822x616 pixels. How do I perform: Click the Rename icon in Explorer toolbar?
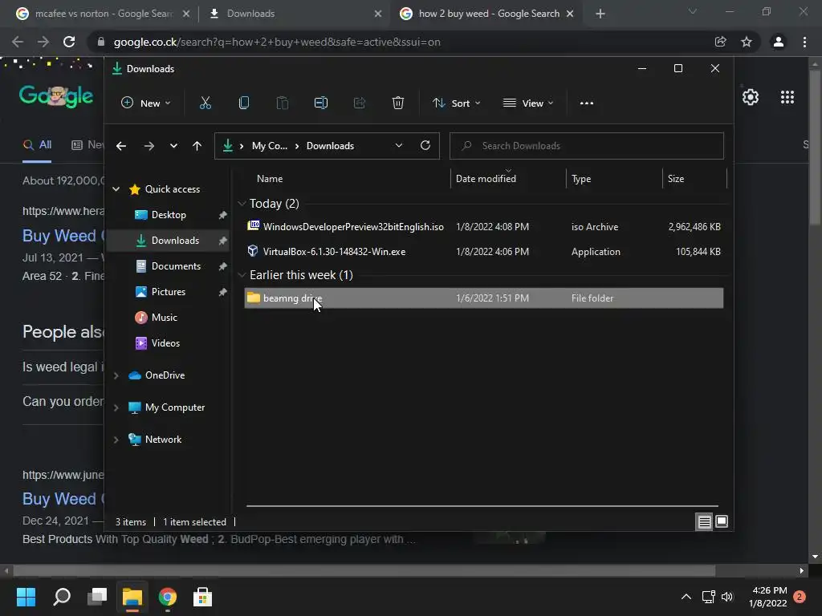[x=321, y=103]
